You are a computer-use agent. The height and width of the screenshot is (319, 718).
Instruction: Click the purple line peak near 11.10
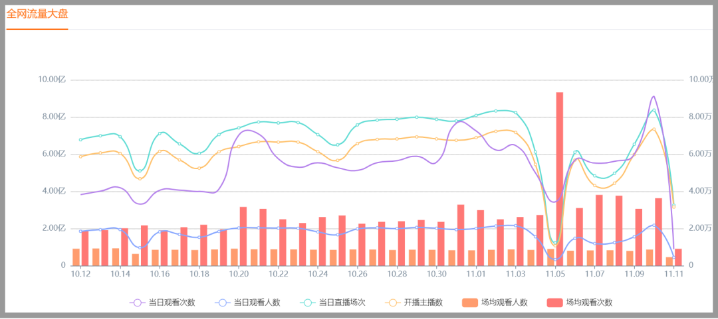pyautogui.click(x=653, y=97)
